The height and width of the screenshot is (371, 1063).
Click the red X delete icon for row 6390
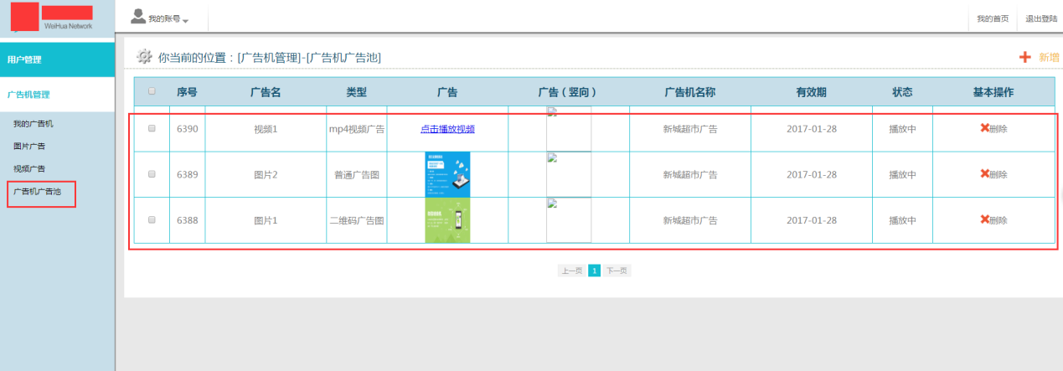pos(985,128)
